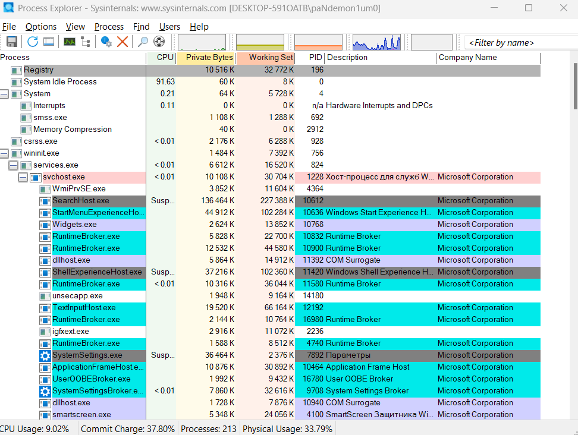Collapse the svchost.exe tree node
The image size is (578, 435).
[x=23, y=177]
